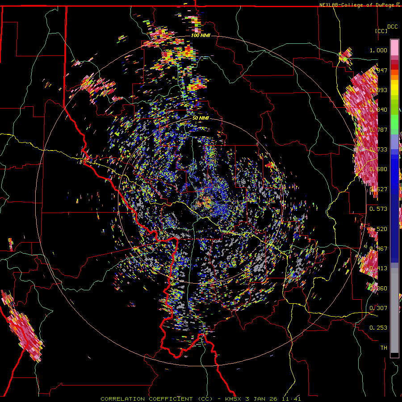Select the gray segment of the color scale
Screen dimensions: 402x402
pos(394,310)
